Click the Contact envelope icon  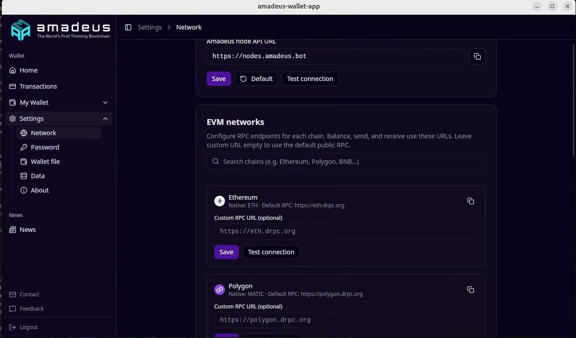13,294
